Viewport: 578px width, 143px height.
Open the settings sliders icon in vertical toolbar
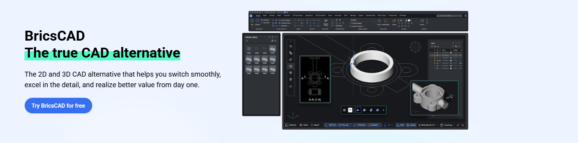coord(291,46)
